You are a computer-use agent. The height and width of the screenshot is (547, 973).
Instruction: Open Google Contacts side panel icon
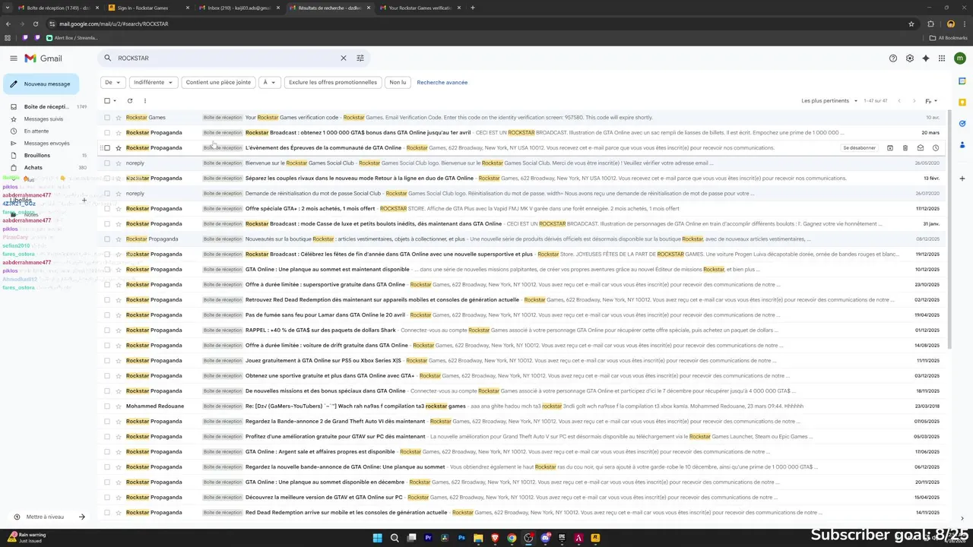pos(962,145)
